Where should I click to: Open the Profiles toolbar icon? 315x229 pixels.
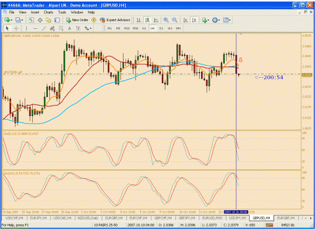[18, 20]
